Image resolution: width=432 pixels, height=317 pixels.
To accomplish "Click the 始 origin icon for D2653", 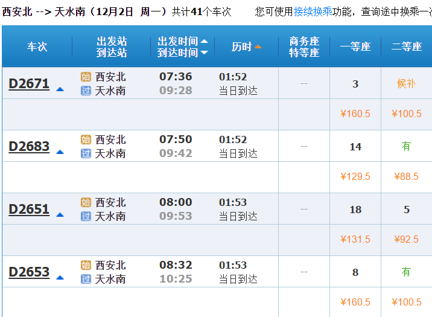I will pos(86,265).
